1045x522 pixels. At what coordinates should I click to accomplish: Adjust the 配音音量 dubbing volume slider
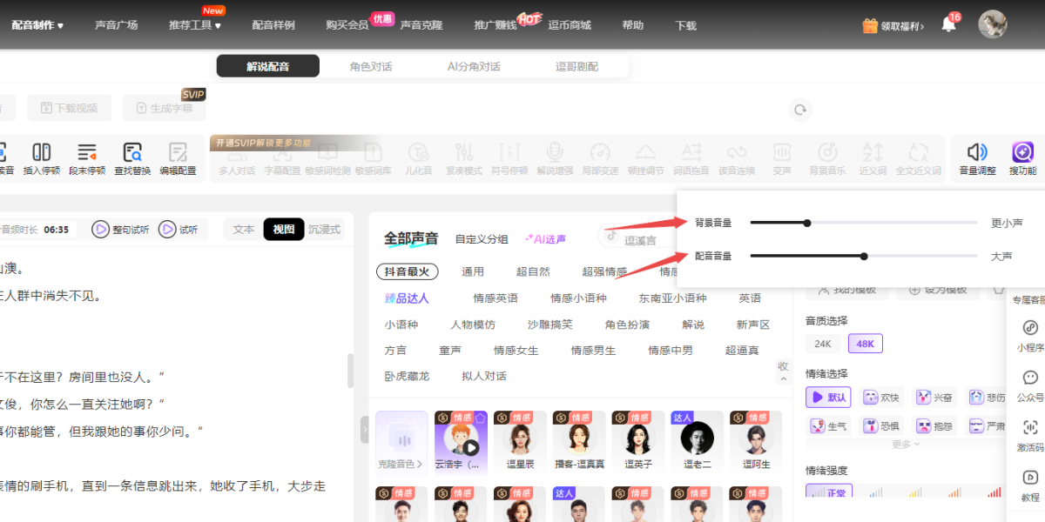[864, 256]
